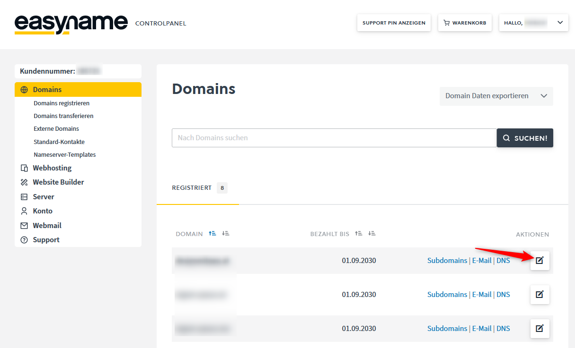Click the Kundennummer label in sidebar

point(47,71)
